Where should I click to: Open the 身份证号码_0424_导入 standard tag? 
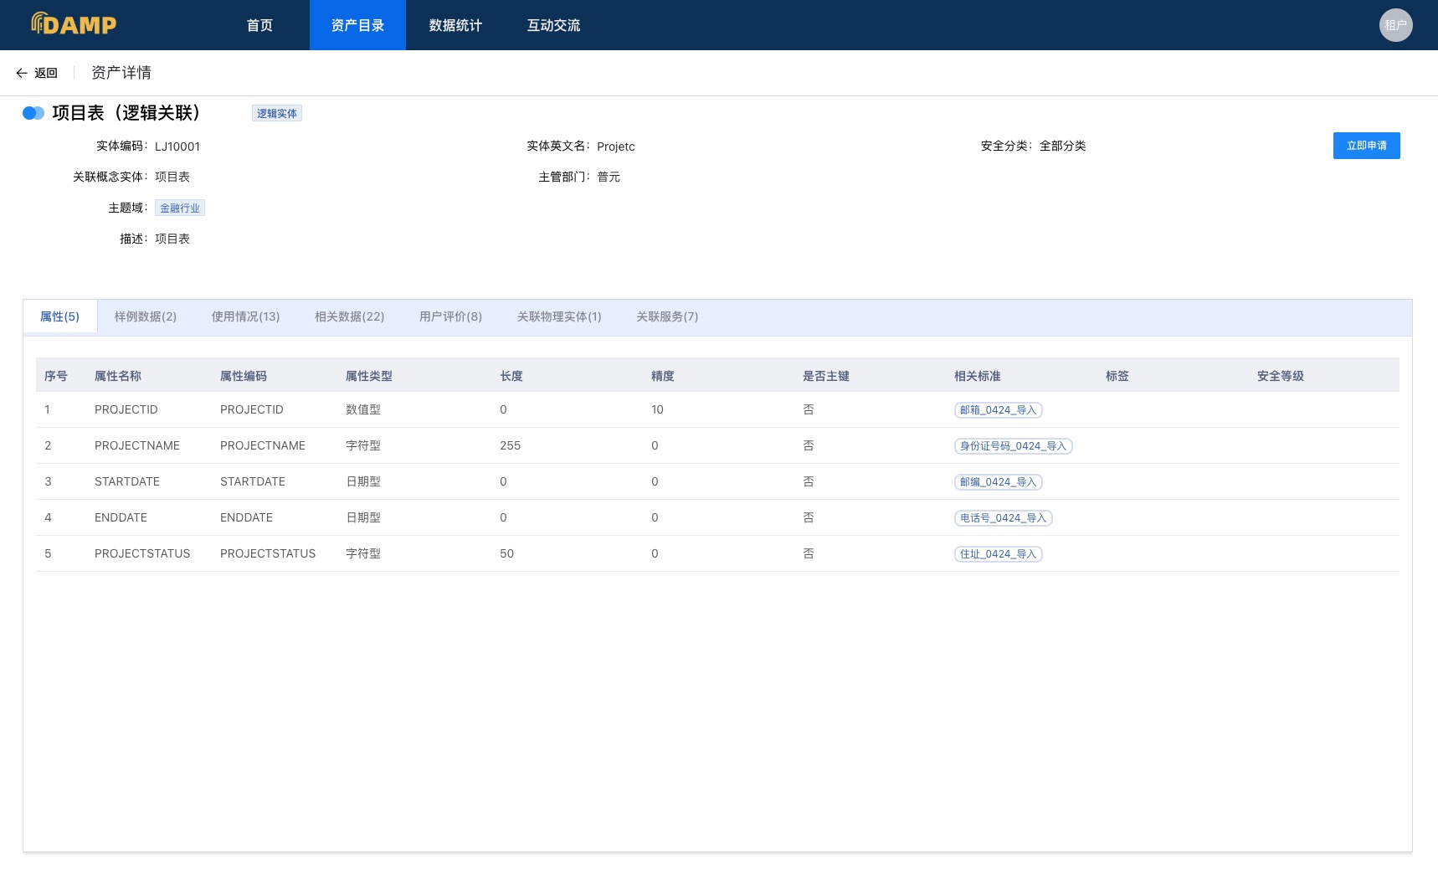(x=1013, y=446)
